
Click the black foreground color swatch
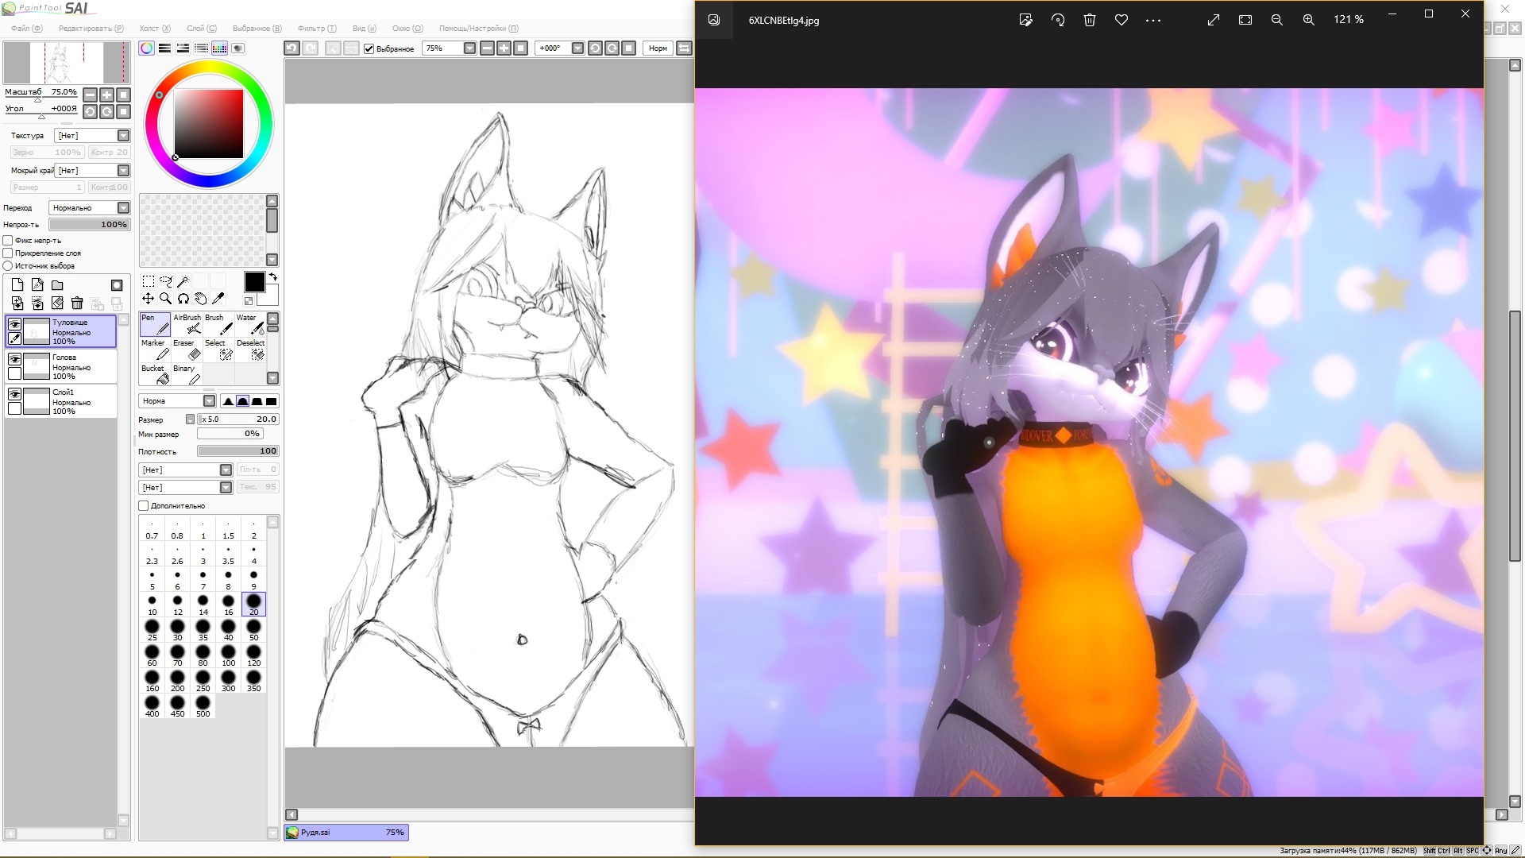point(254,282)
